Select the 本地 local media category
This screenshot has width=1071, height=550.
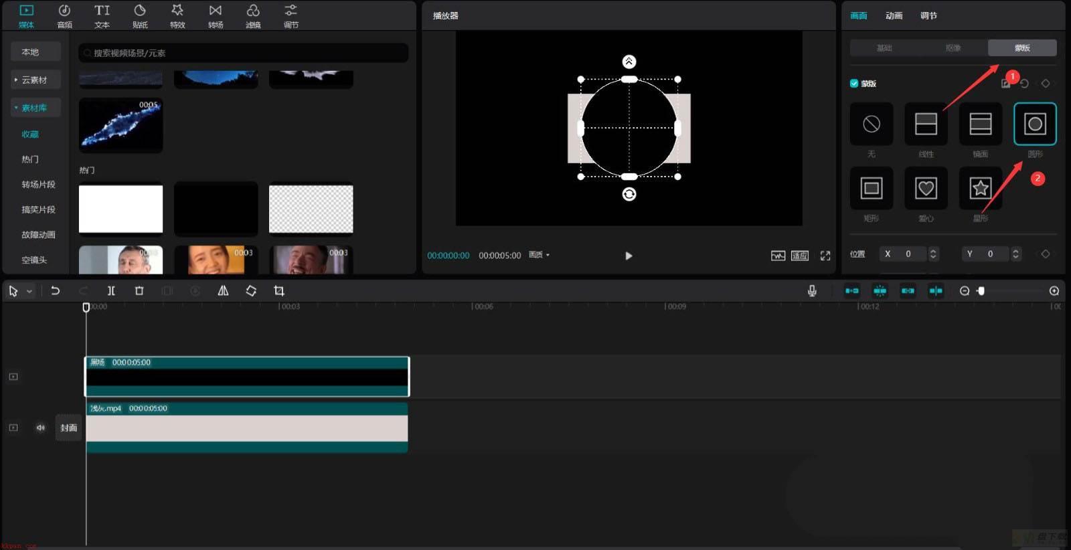(x=35, y=52)
